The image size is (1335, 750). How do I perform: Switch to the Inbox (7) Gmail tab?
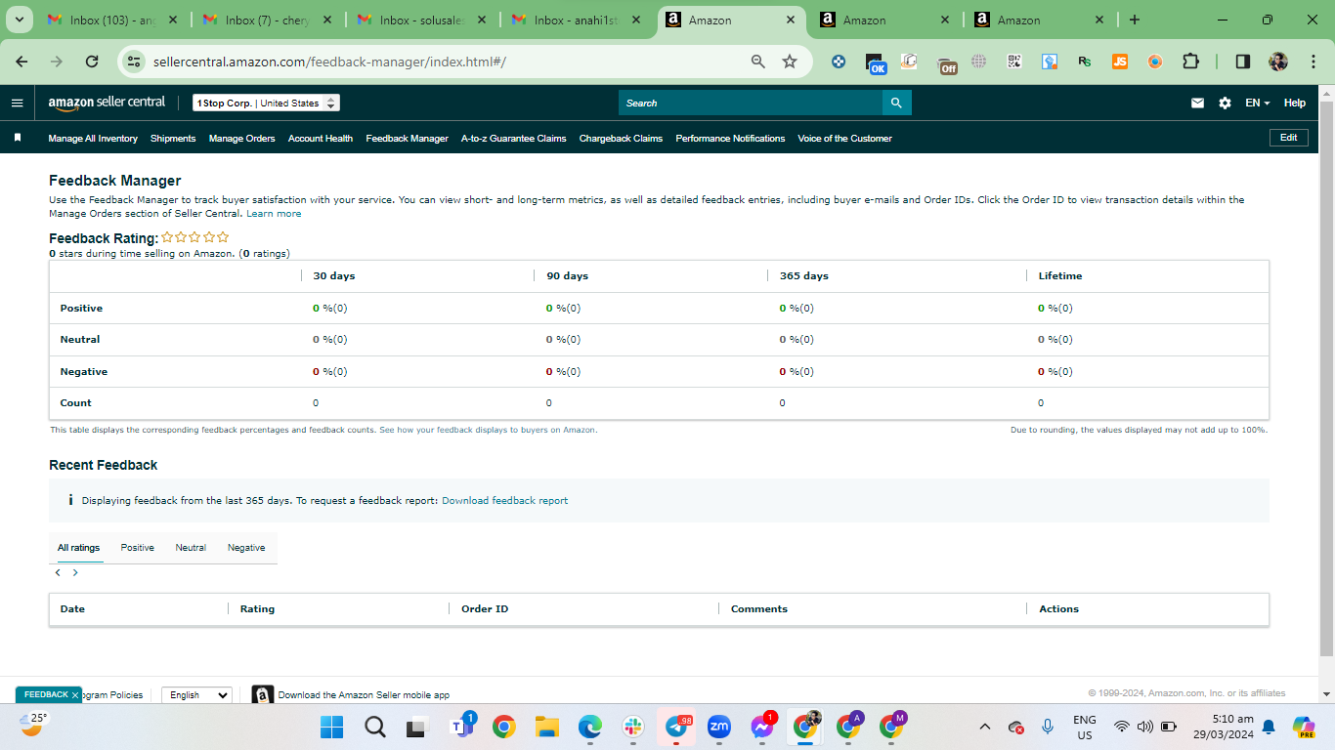pyautogui.click(x=266, y=20)
